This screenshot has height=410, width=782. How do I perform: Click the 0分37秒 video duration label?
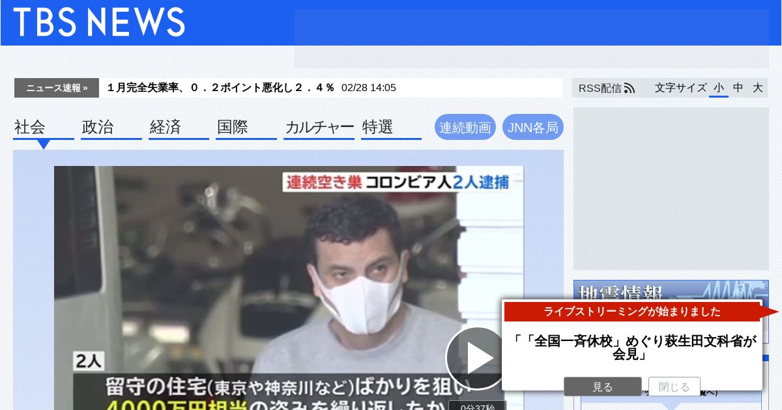478,406
